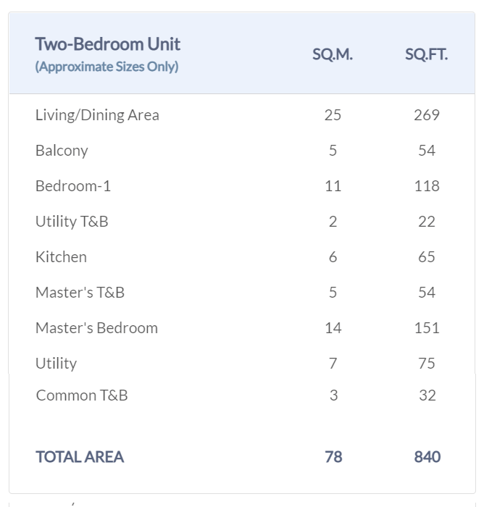Click the Common T&B row label
The image size is (484, 507).
(82, 395)
